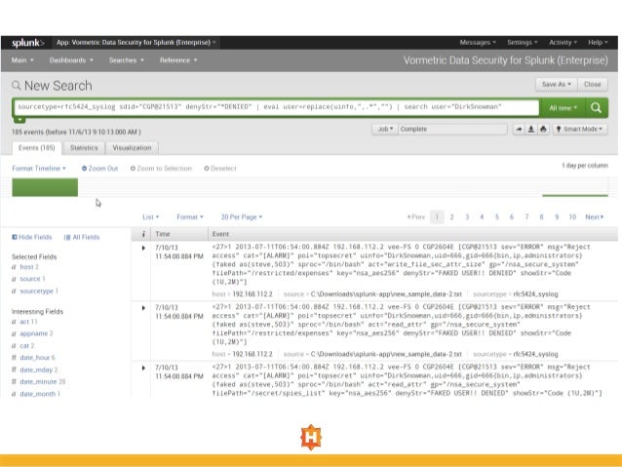
Task: Open the Dashboards menu
Action: pos(71,60)
